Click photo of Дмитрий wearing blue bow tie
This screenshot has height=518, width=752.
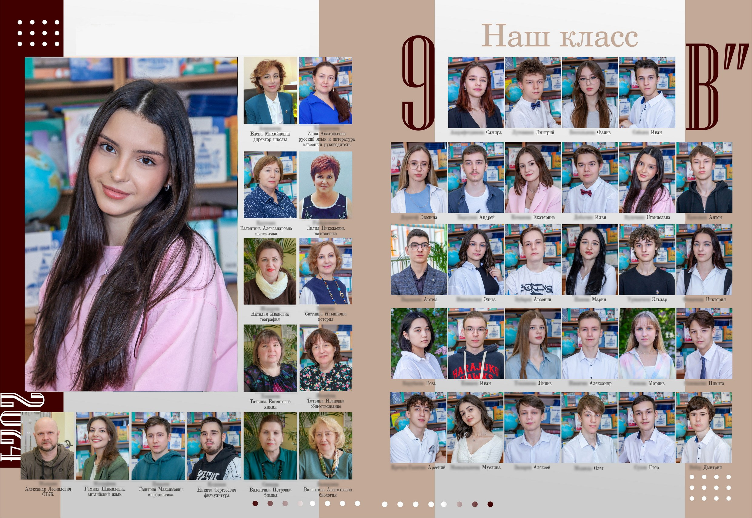(x=533, y=92)
